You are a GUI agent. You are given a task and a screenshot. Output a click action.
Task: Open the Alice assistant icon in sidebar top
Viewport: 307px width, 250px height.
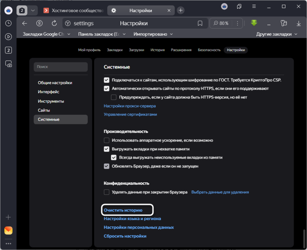coord(8,10)
